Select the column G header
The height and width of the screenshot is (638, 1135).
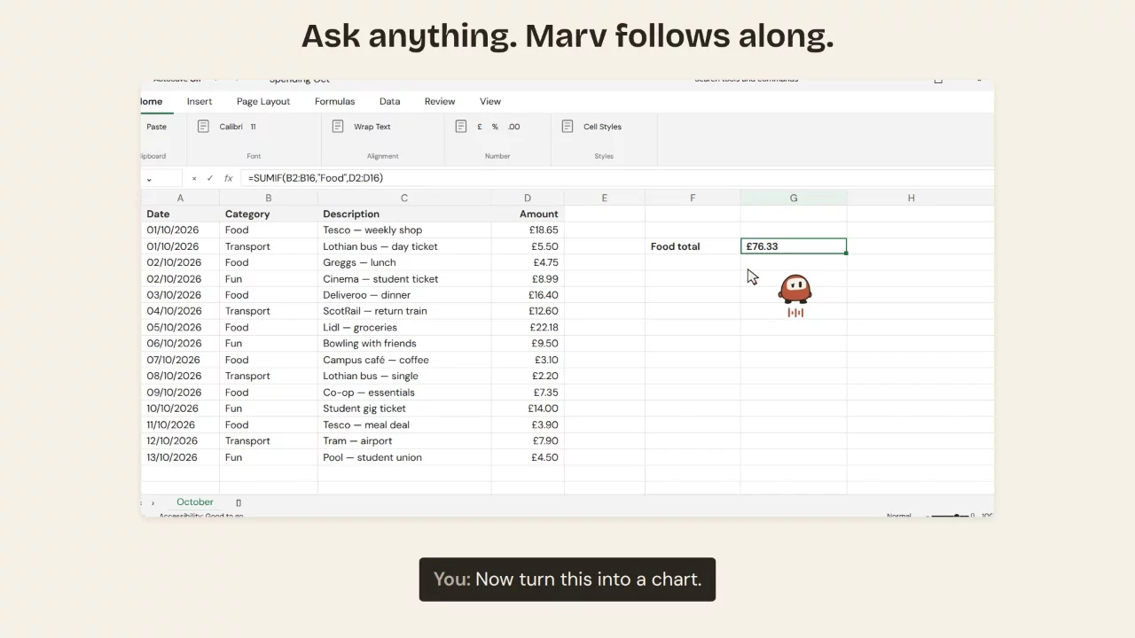coord(794,198)
